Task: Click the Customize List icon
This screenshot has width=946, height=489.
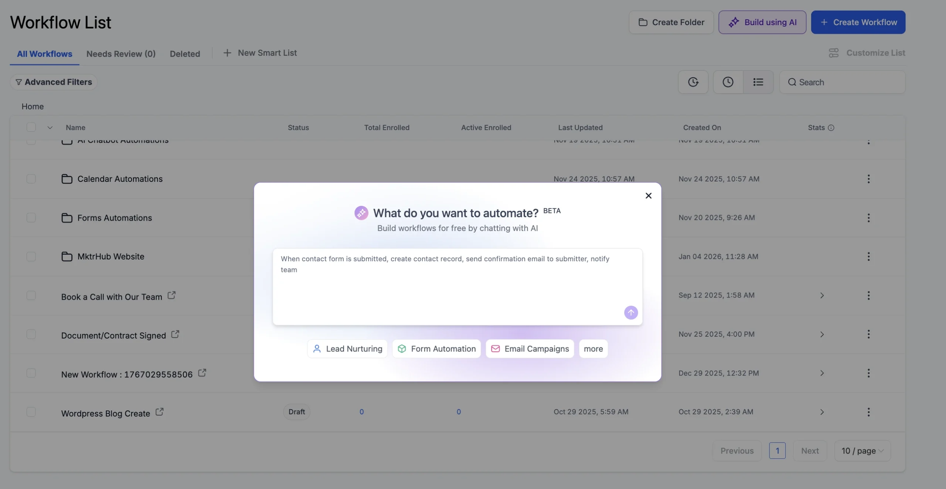Action: coord(834,53)
